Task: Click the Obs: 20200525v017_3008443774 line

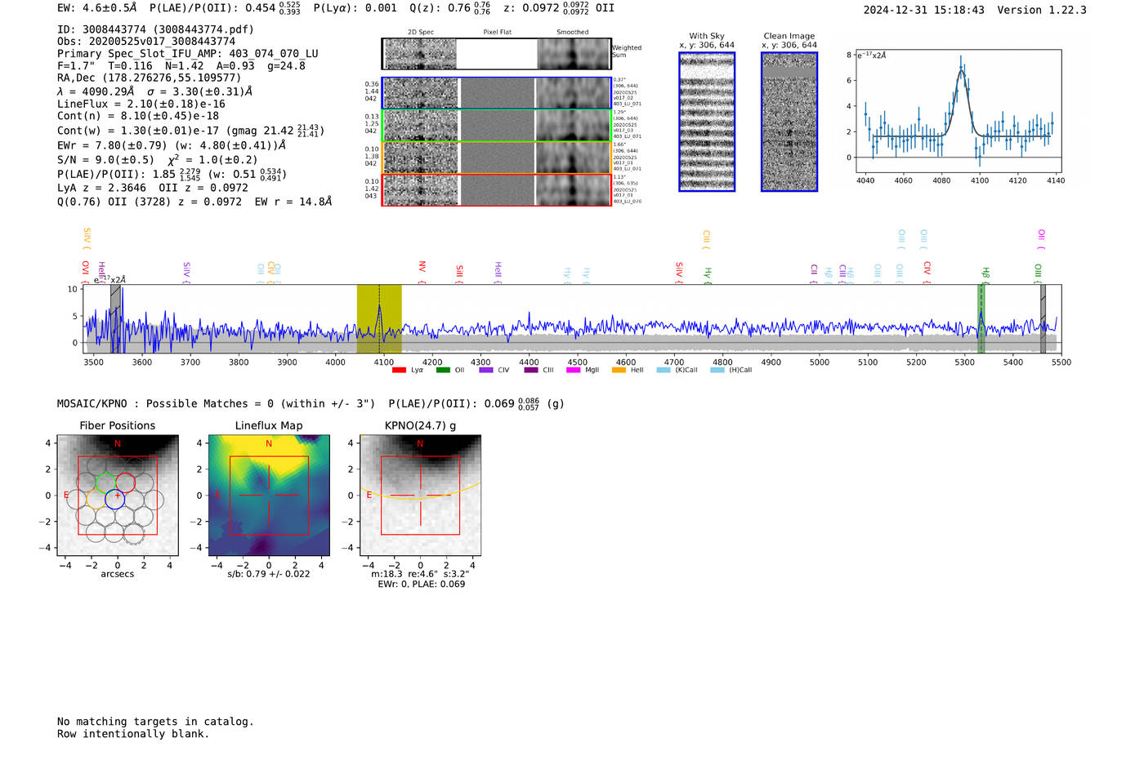Action: [x=146, y=41]
